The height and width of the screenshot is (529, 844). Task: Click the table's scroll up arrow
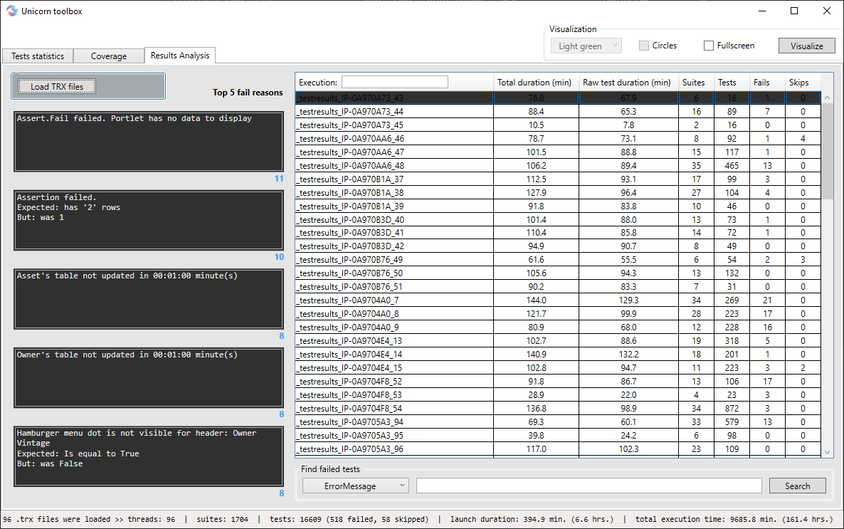[x=828, y=98]
